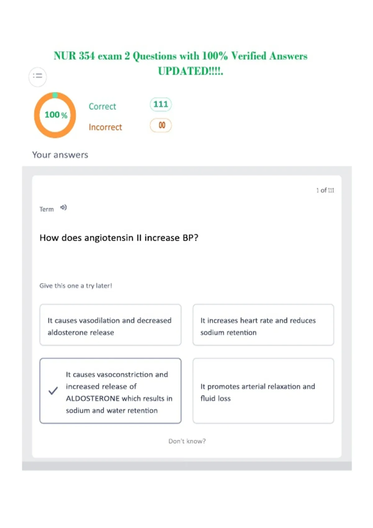The height and width of the screenshot is (528, 373).
Task: Click the checkmark on the correct answer
Action: pyautogui.click(x=53, y=391)
